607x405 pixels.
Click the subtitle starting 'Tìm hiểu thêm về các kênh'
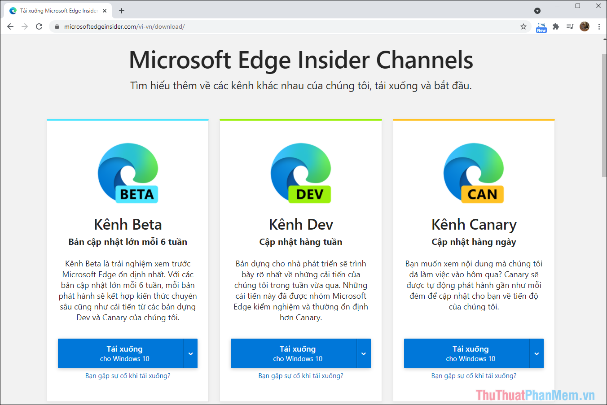pyautogui.click(x=301, y=86)
